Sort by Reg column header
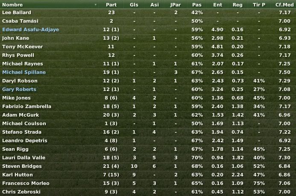This screenshot has width=296, height=196. pos(237,5)
